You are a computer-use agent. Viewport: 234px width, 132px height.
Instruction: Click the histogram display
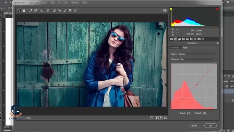coord(194,17)
